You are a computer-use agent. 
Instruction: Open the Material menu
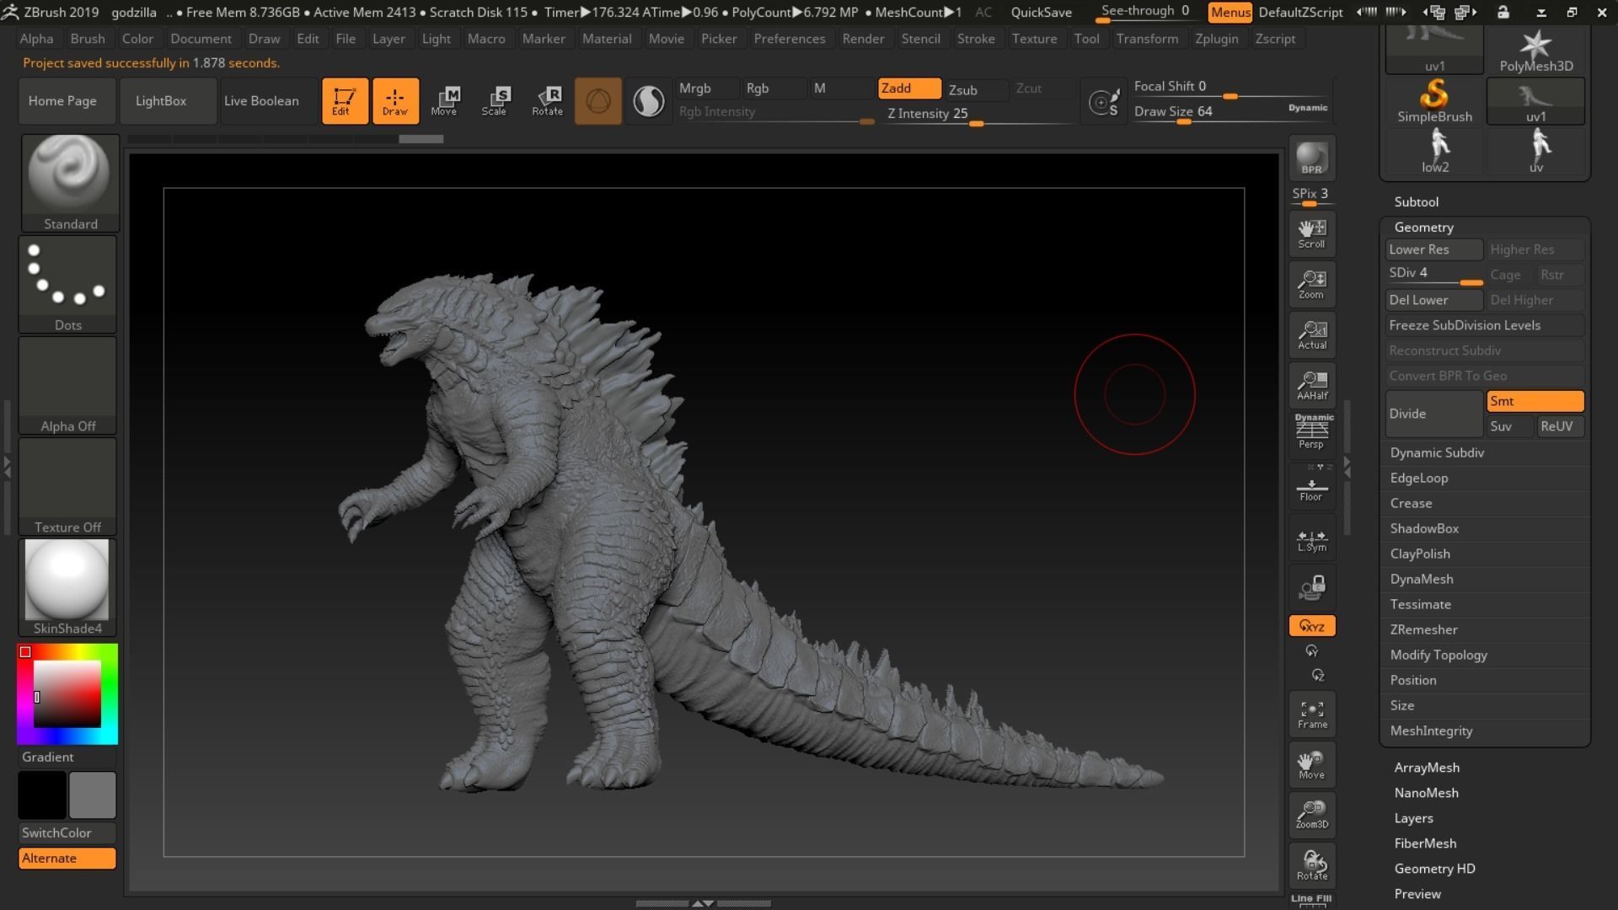607,39
